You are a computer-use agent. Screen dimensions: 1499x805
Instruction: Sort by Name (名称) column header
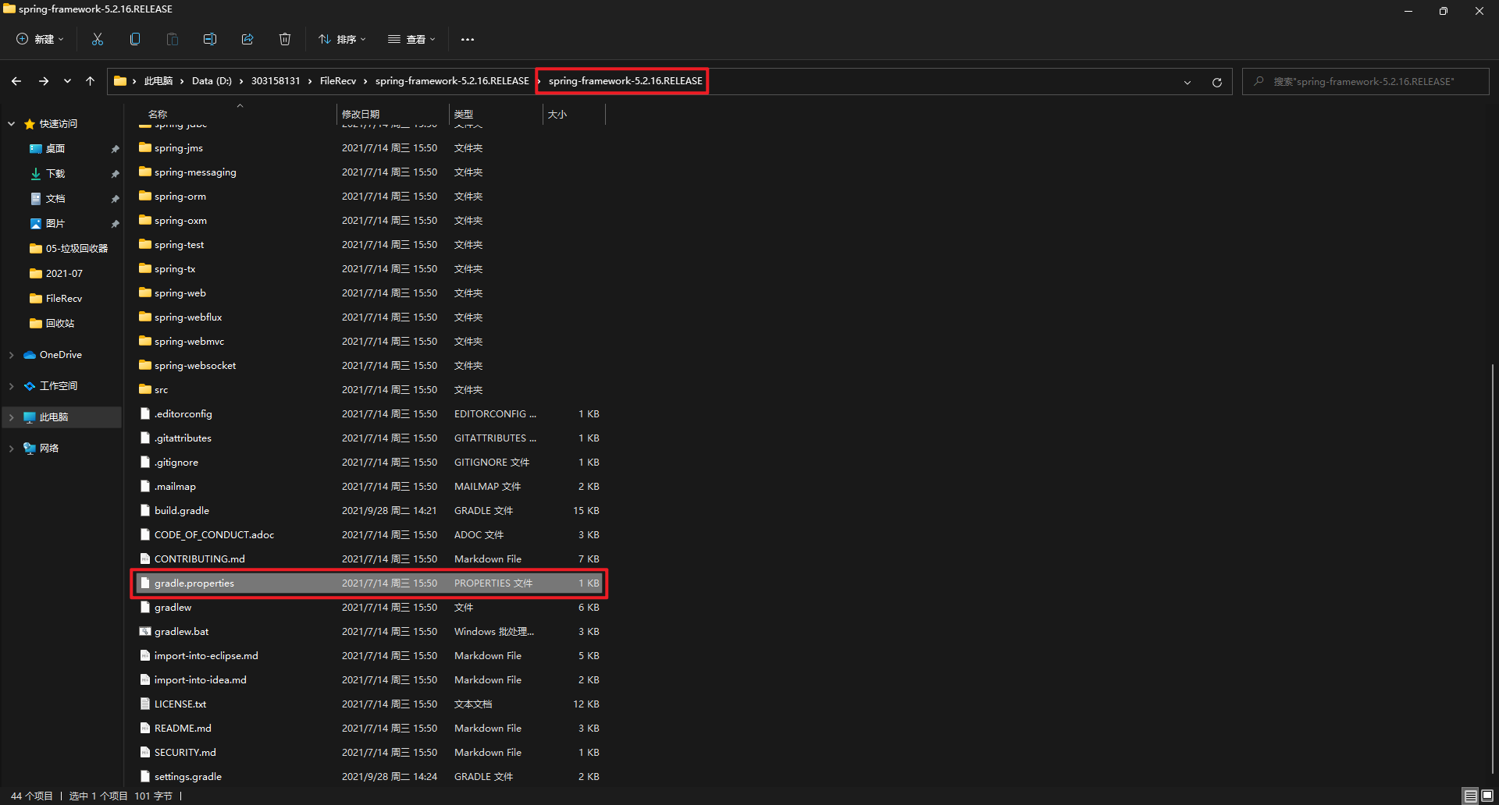click(x=158, y=114)
